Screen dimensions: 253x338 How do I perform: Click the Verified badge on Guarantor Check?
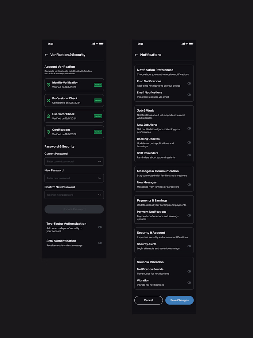(x=98, y=116)
